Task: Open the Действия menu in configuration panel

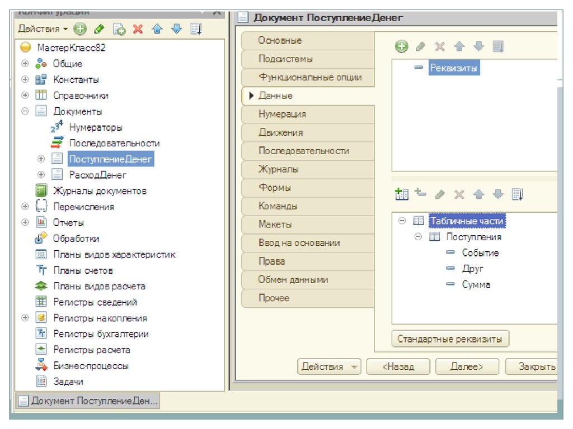Action: coord(43,29)
